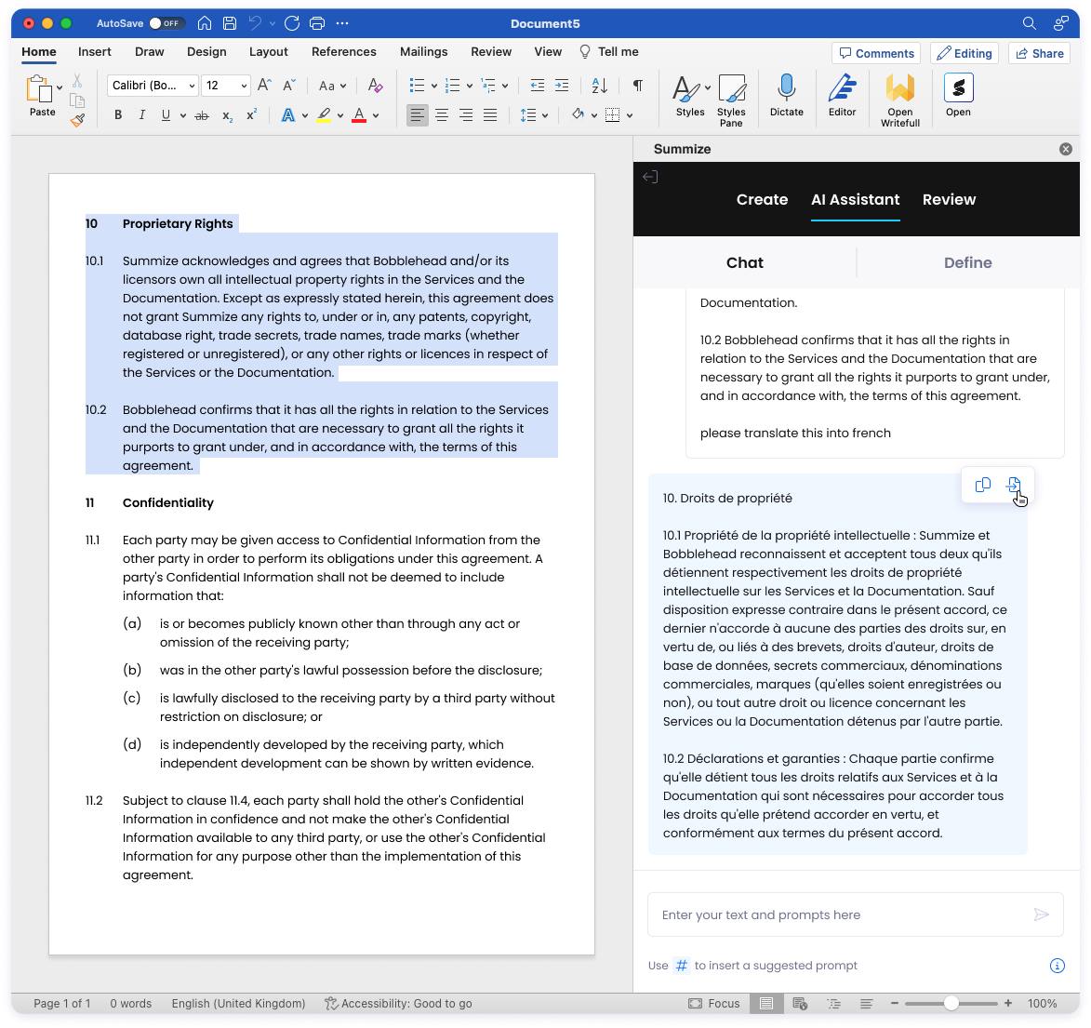Toggle superscript formatting
This screenshot has height=1028, width=1091.
point(251,115)
